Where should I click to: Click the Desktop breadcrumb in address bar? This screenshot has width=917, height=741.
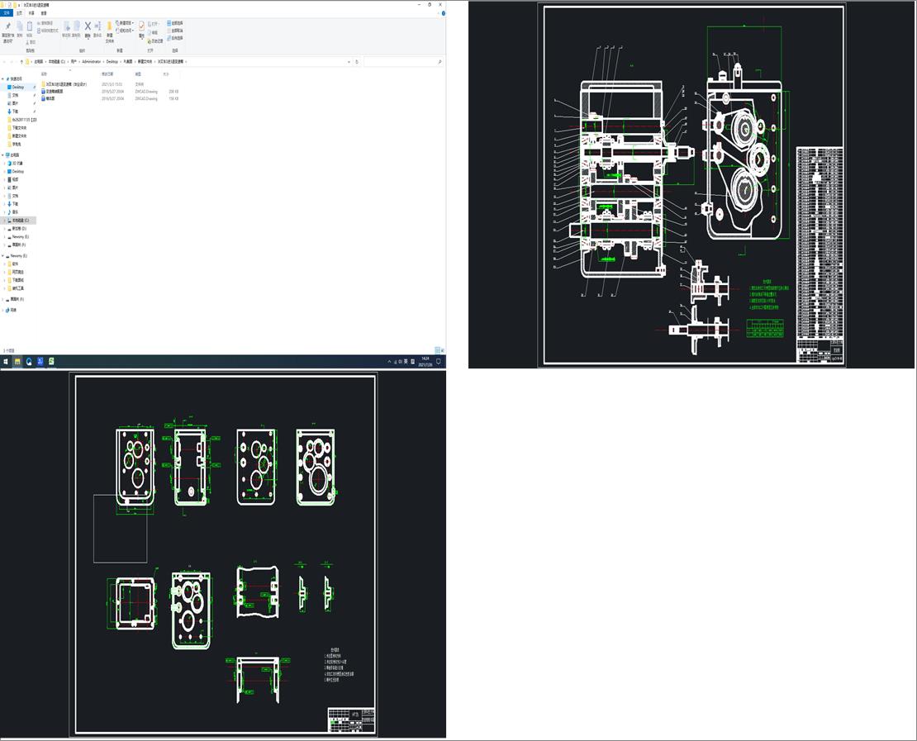[x=112, y=61]
